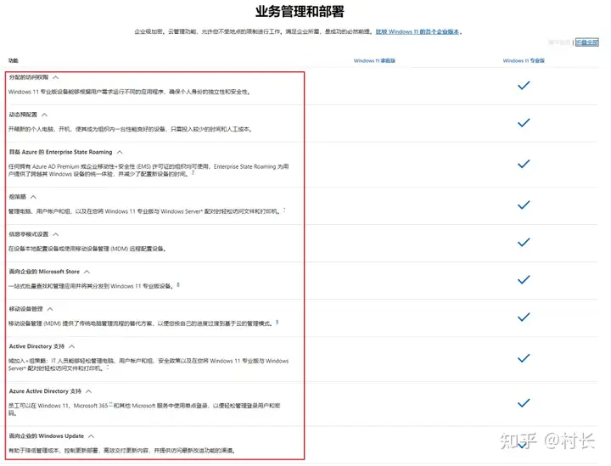Screen dimensions: 611x466
Task: Collapse the 面向企业的 Microsoft Store chevron
Action: pos(87,272)
